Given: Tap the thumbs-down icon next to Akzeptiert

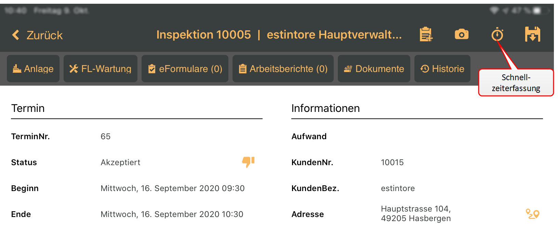Looking at the screenshot, I should pyautogui.click(x=249, y=162).
